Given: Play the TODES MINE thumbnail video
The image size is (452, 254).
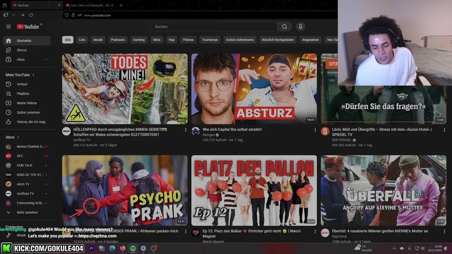Looking at the screenshot, I should tap(125, 89).
